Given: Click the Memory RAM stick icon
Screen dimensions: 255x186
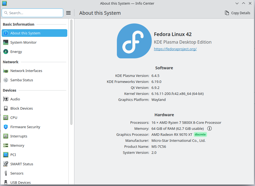Looking at the screenshot, I should click(6, 145).
